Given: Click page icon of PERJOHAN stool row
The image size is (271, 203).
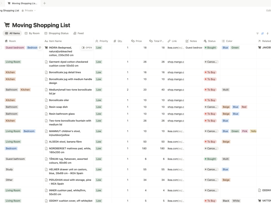Looking at the screenshot, I should pos(46,180).
